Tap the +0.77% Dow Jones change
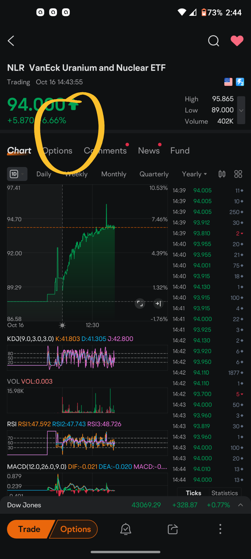The image size is (251, 559). [x=218, y=505]
